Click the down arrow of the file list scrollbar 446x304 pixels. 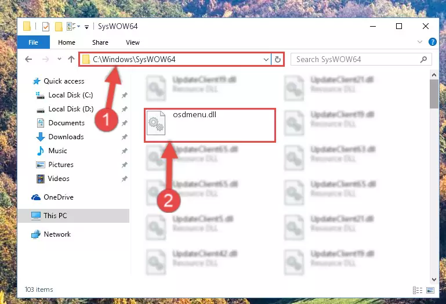[x=434, y=280]
